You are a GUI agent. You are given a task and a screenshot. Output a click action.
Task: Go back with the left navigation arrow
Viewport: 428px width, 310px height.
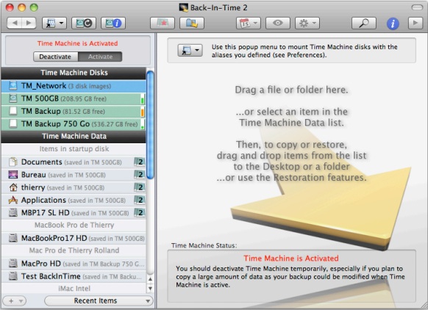[14, 24]
